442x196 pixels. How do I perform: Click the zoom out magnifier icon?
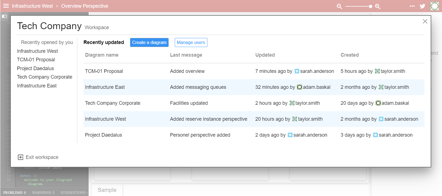[x=339, y=6]
